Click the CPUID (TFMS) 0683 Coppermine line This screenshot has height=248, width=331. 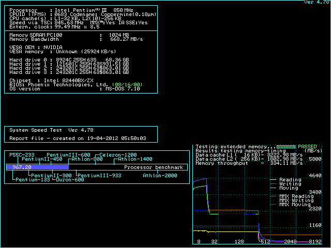click(x=83, y=14)
